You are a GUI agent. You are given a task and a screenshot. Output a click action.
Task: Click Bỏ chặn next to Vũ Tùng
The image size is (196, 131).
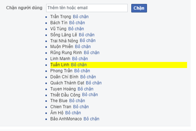click(76, 29)
